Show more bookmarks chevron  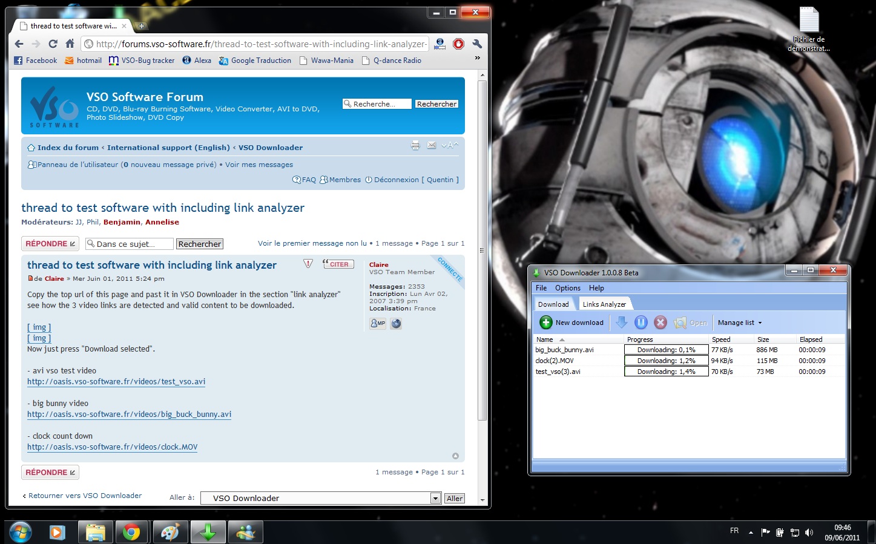click(x=477, y=59)
